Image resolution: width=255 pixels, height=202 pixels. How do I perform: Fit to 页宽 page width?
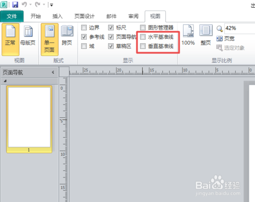coord(225,39)
